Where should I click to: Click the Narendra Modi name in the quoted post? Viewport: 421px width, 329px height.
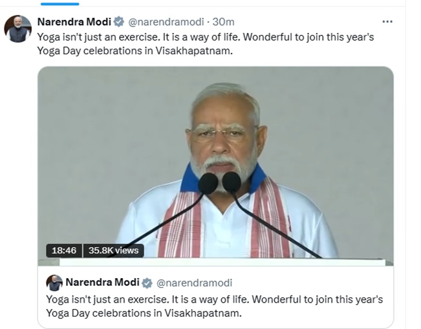[x=102, y=283]
